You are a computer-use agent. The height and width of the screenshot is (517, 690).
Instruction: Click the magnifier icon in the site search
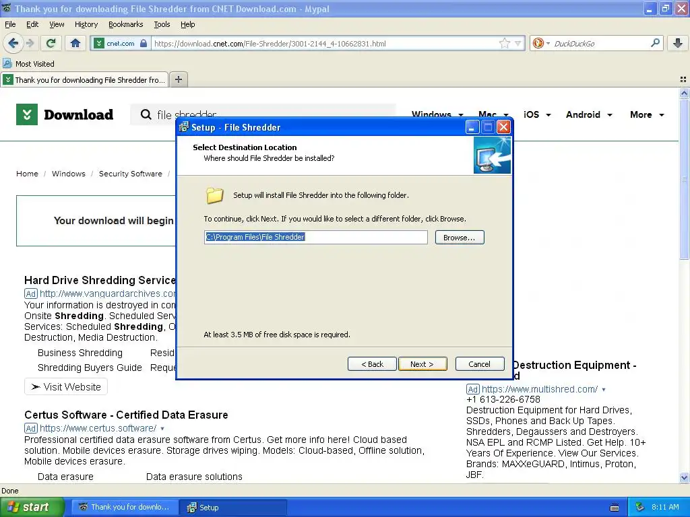click(x=146, y=114)
